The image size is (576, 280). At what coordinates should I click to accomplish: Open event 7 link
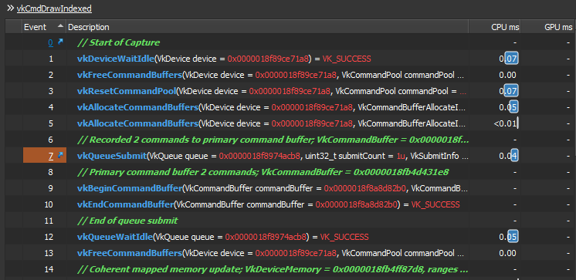pos(51,156)
